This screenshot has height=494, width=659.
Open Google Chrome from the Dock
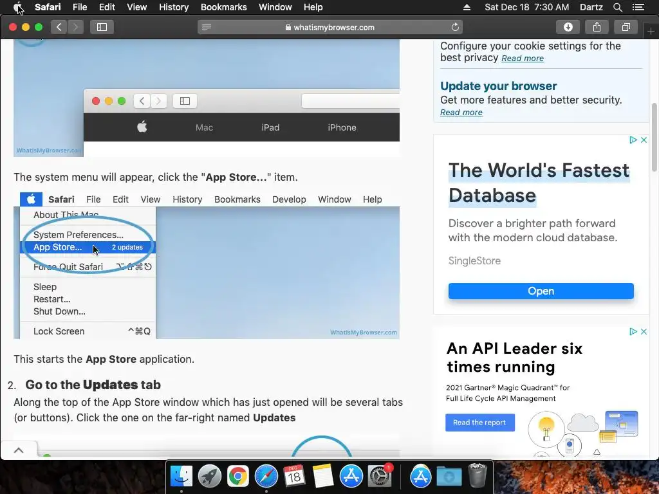(238, 476)
